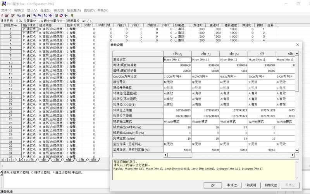
Task: Click the 取消(C) cancel button
Action: [x=232, y=185]
